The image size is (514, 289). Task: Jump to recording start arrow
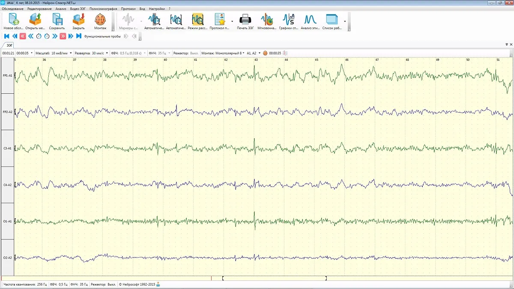pyautogui.click(x=6, y=36)
